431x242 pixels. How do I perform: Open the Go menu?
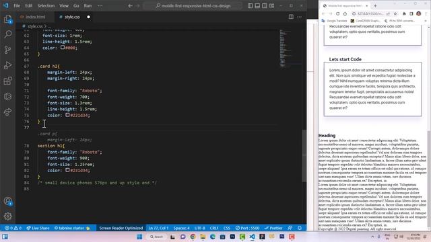click(76, 5)
